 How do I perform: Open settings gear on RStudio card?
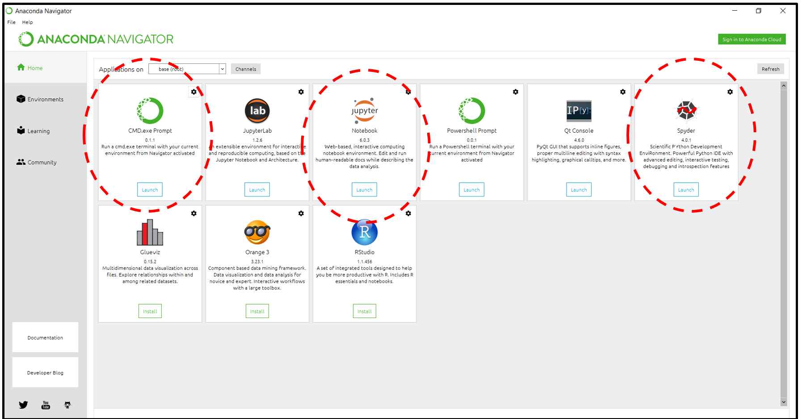408,213
